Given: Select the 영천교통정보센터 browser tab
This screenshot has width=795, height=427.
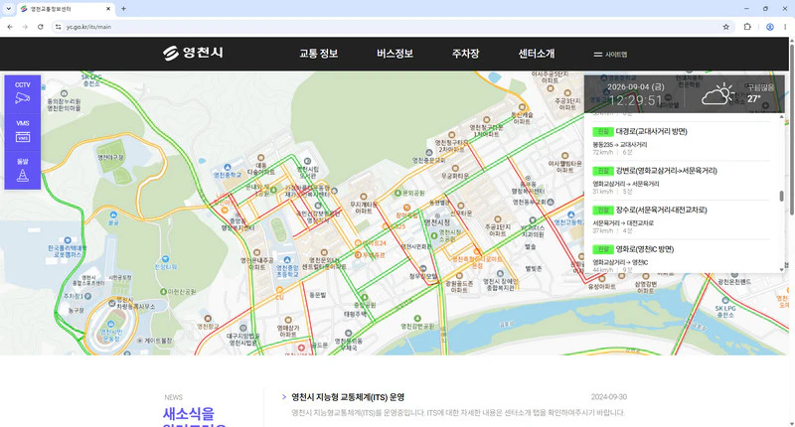Looking at the screenshot, I should pos(66,9).
